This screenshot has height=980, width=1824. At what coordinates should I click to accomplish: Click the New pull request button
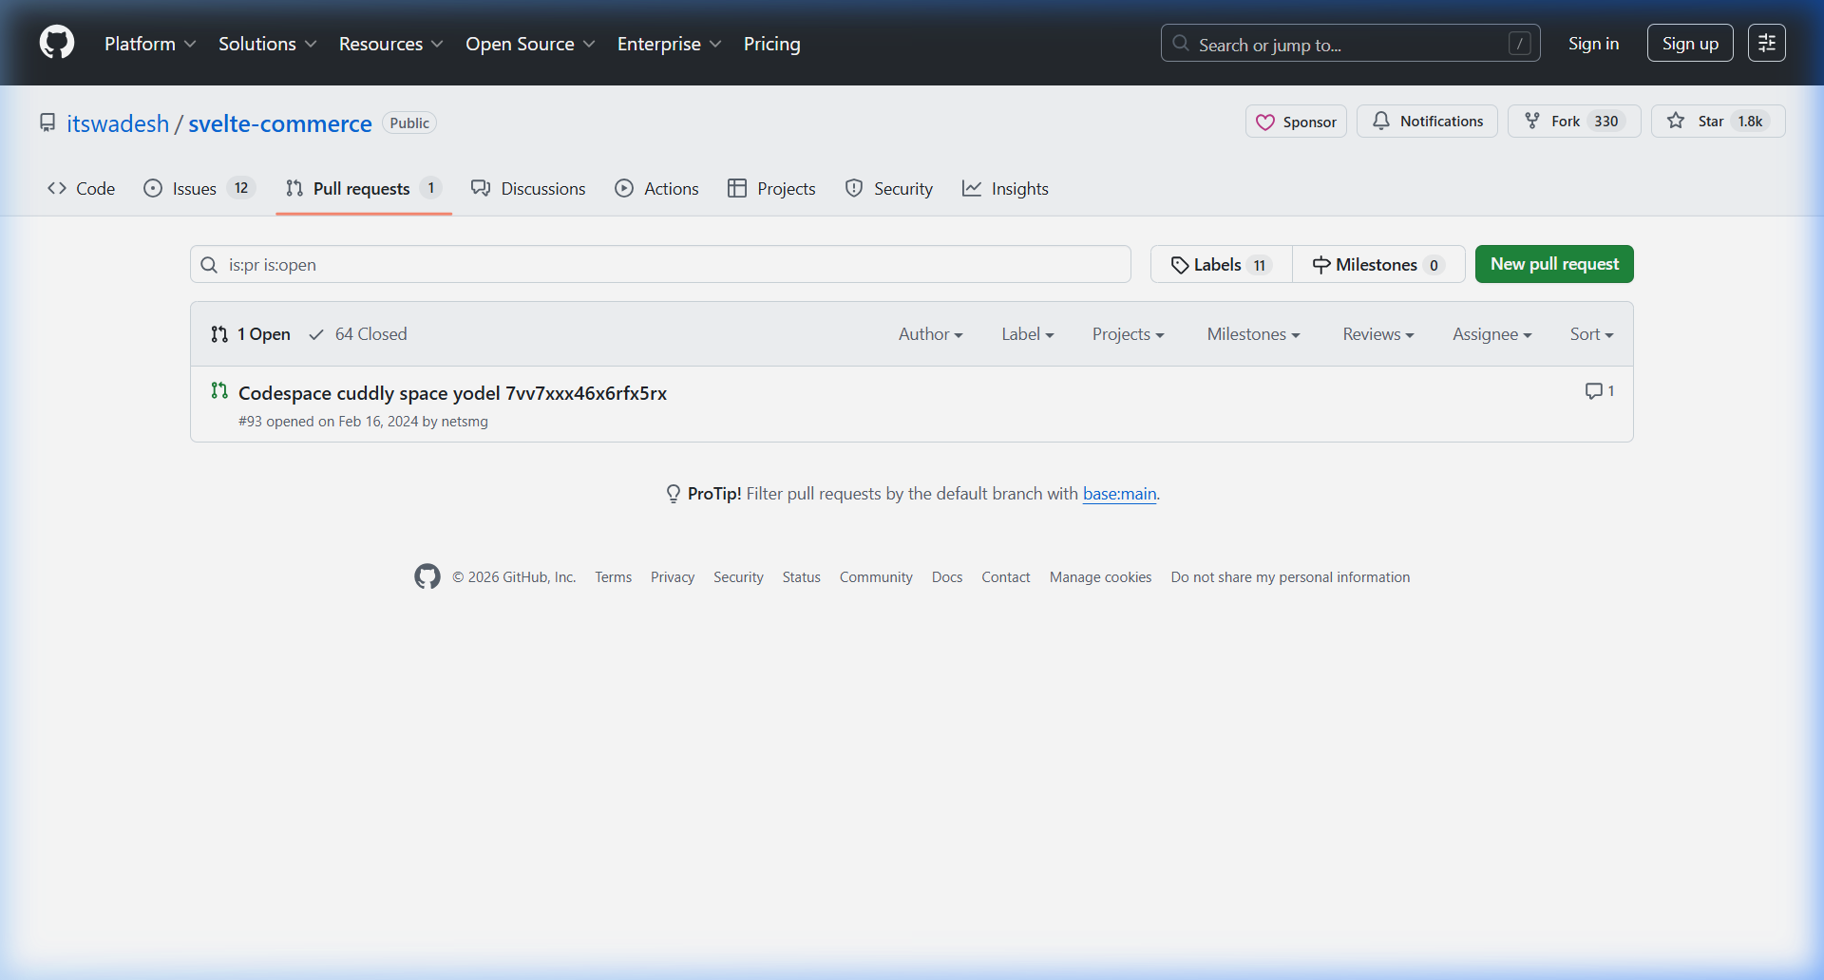coord(1554,264)
